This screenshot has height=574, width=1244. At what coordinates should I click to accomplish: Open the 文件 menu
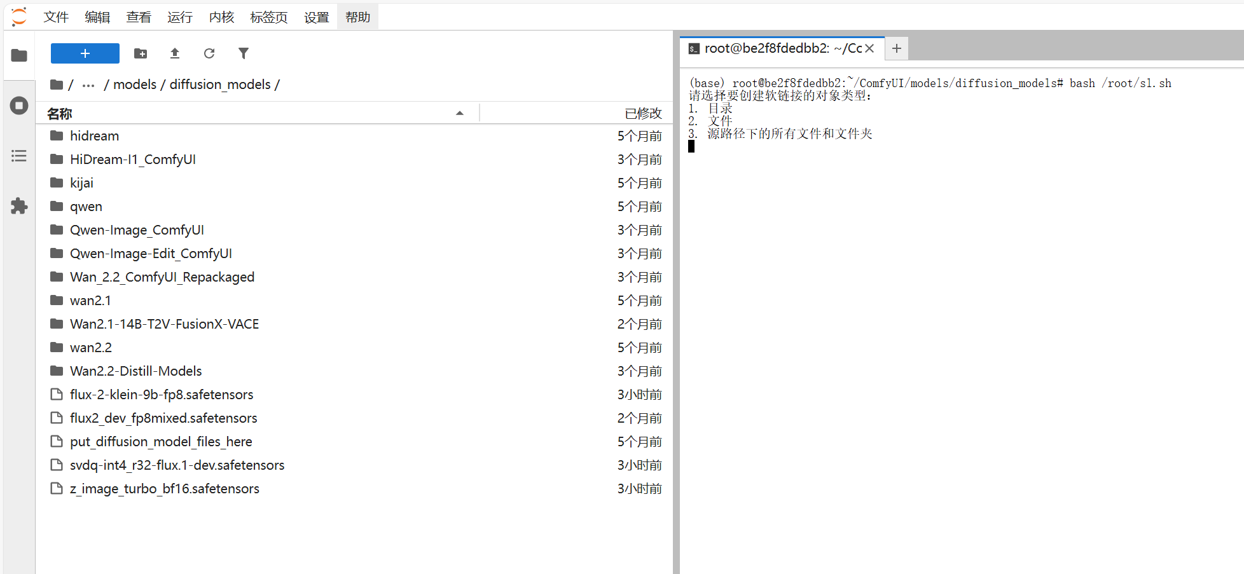pyautogui.click(x=56, y=17)
